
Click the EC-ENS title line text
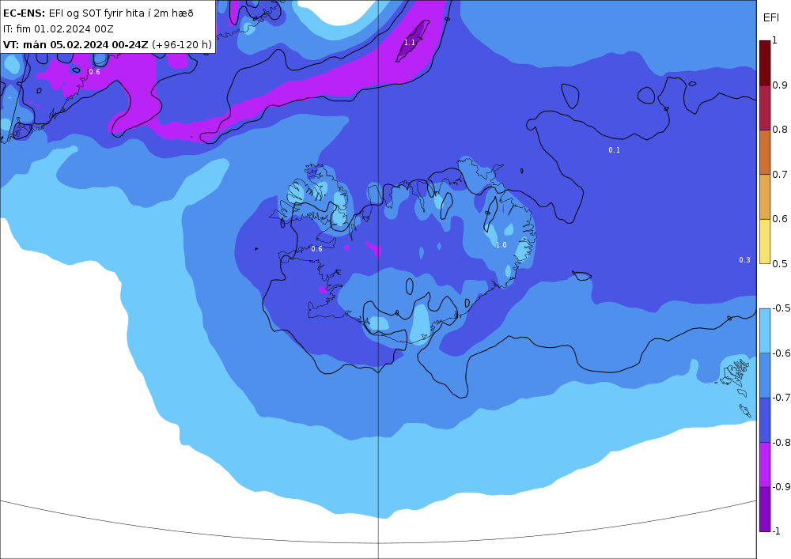coord(98,13)
